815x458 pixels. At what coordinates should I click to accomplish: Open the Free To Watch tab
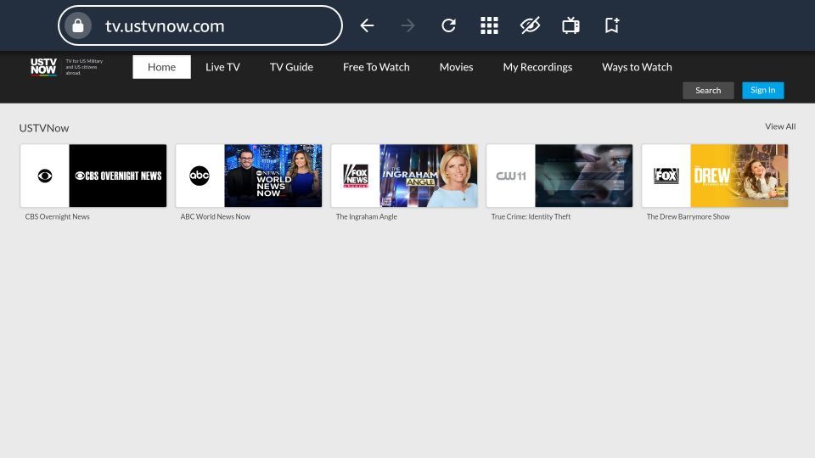[x=376, y=67]
